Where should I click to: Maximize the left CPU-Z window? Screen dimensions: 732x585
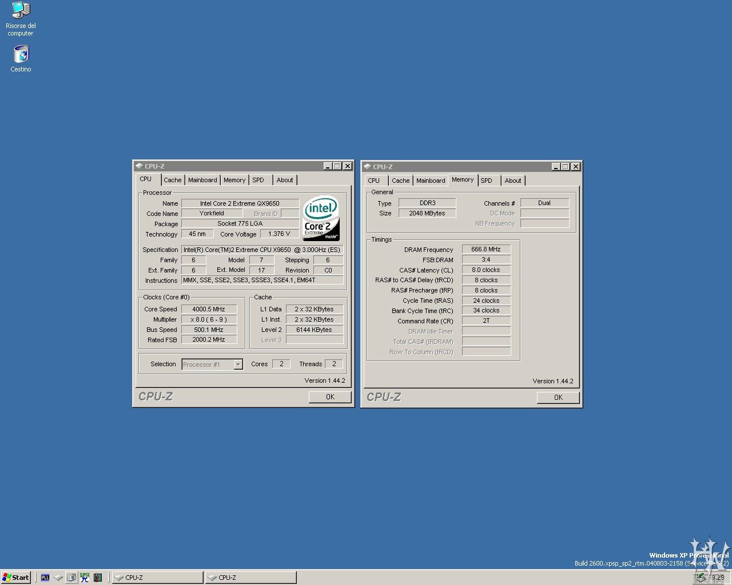337,166
